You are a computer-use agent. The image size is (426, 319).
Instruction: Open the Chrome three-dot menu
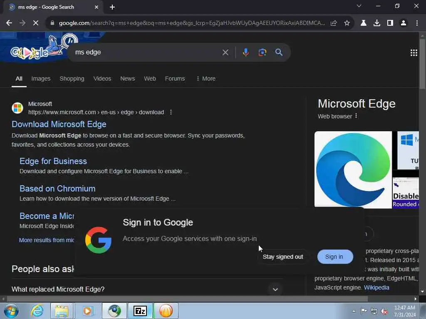pos(417,23)
